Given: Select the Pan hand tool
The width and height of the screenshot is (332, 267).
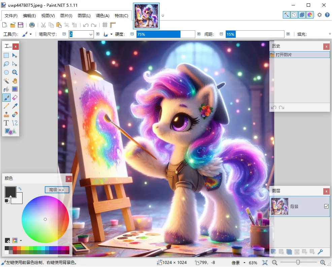Looking at the screenshot, I should pos(14,81).
